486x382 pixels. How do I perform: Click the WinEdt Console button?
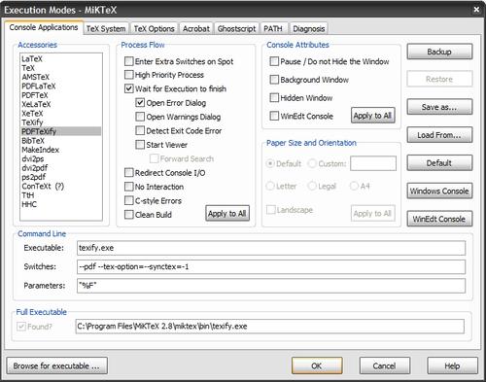(439, 219)
